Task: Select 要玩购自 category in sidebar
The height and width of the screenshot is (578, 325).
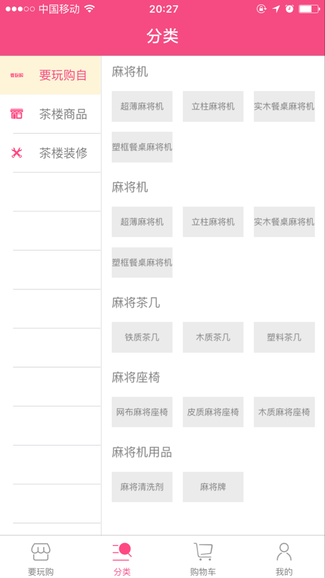Action: pyautogui.click(x=51, y=75)
